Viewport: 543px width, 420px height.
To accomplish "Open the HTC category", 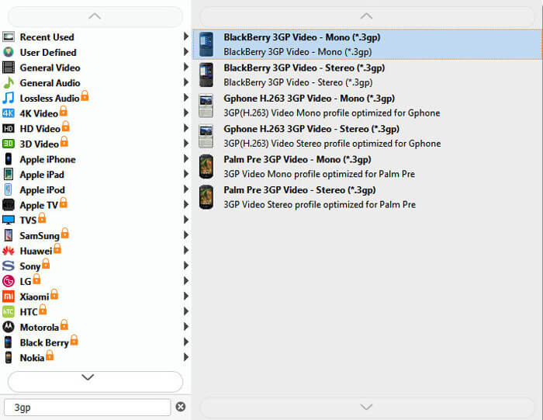I will tap(95, 311).
